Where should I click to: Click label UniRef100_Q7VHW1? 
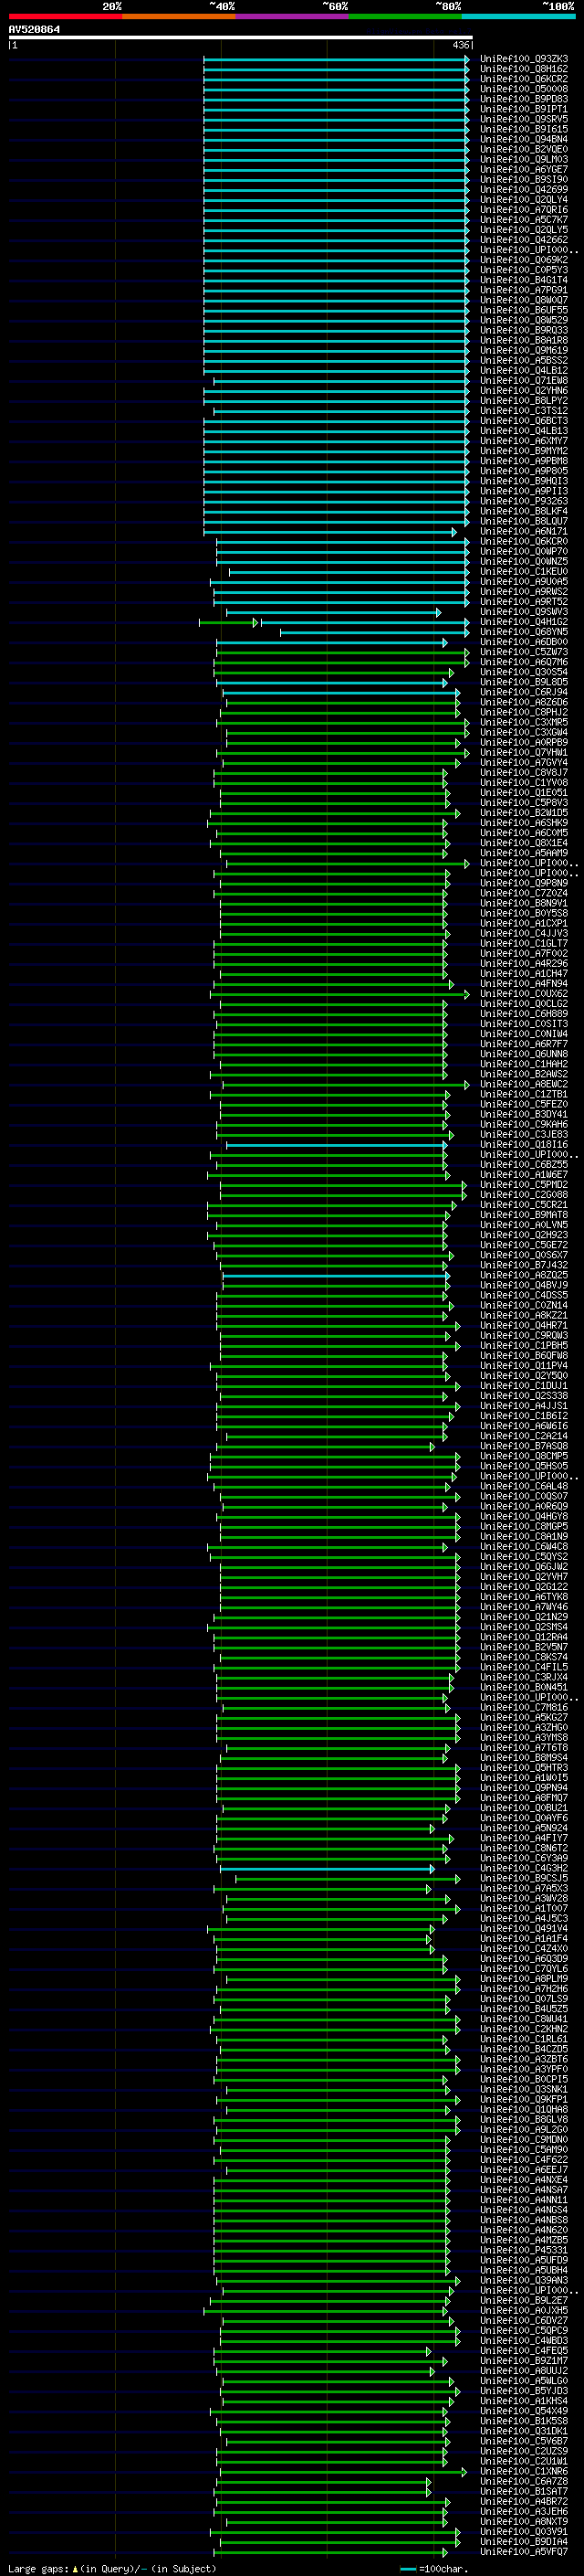point(524,753)
